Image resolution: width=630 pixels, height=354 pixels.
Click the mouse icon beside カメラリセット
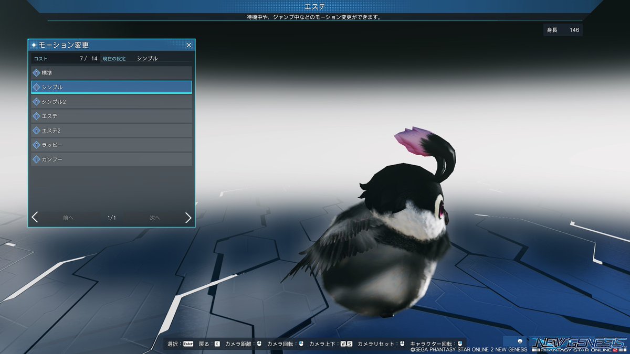click(402, 344)
